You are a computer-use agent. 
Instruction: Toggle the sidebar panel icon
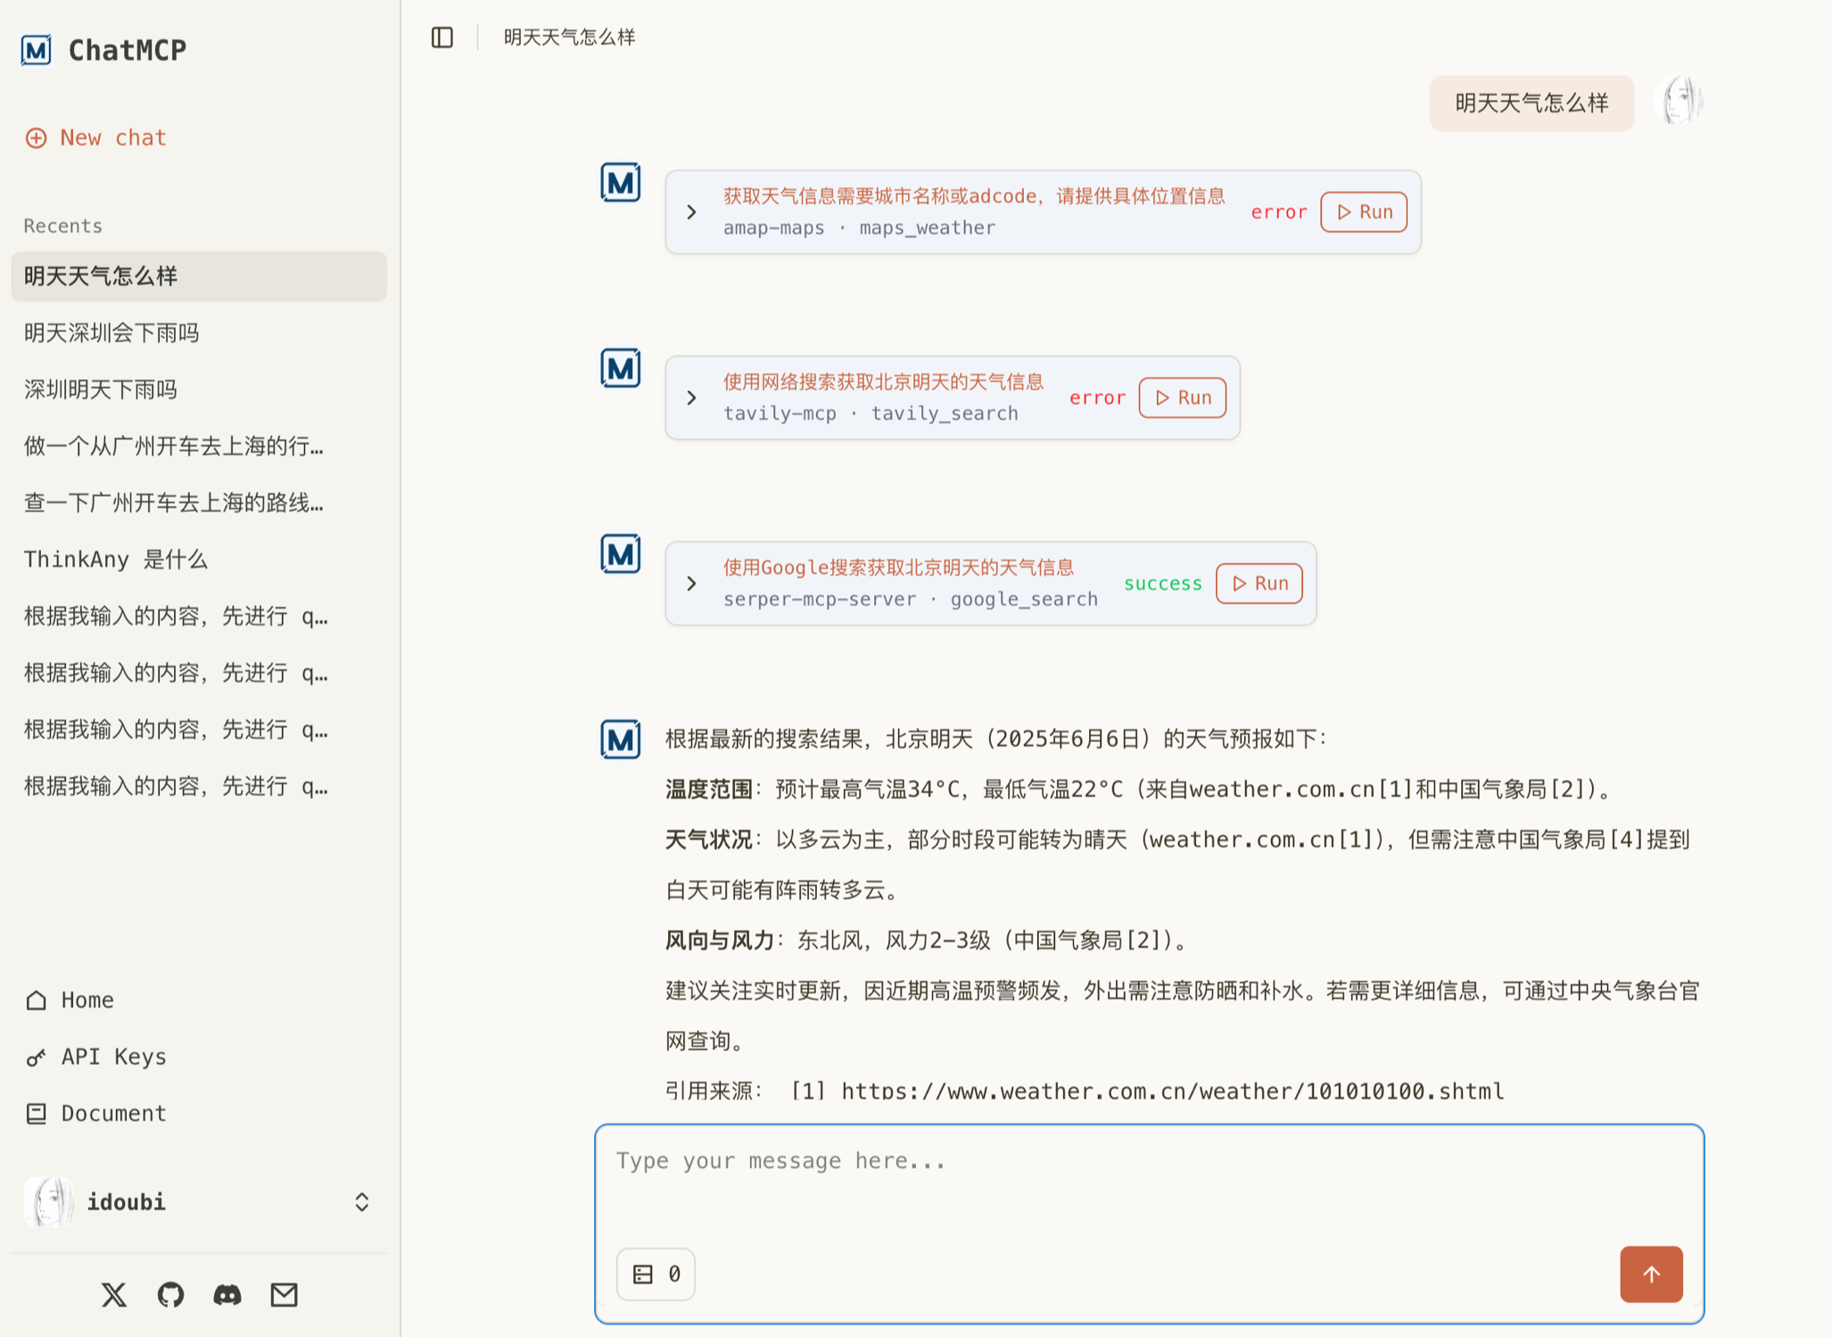(442, 37)
